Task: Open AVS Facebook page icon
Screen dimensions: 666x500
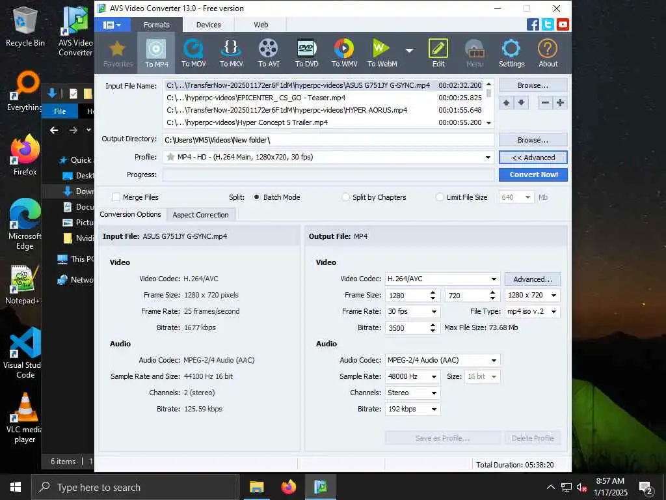Action: point(533,24)
